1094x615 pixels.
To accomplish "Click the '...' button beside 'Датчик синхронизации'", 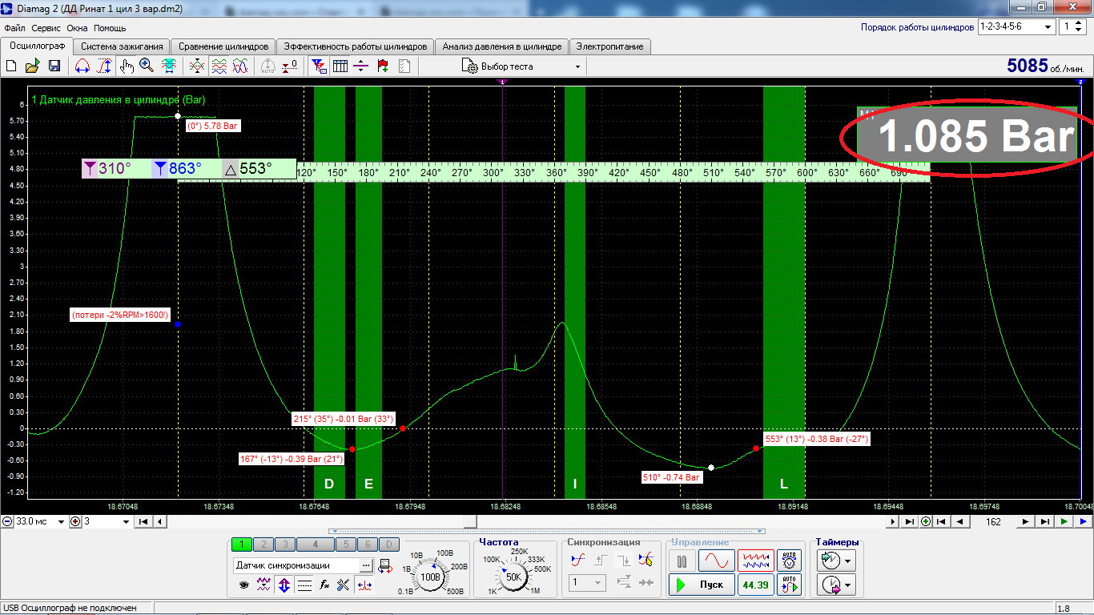I will click(x=366, y=565).
